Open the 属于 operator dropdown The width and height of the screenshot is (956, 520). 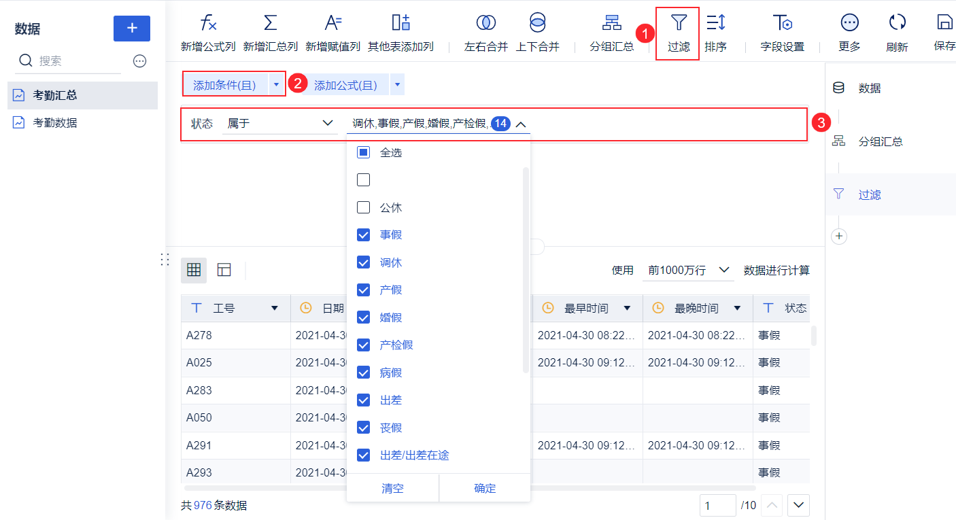pyautogui.click(x=279, y=124)
